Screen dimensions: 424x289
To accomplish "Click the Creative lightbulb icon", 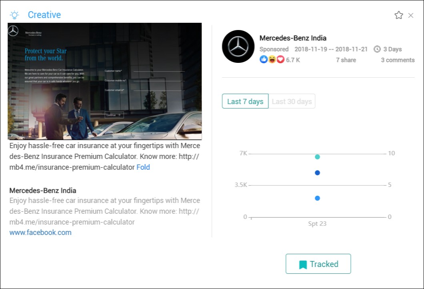I will (x=14, y=15).
